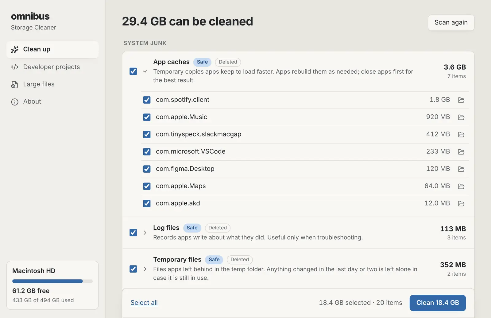Screen dimensions: 491x318
Task: Go to Developer projects
Action: (x=52, y=67)
